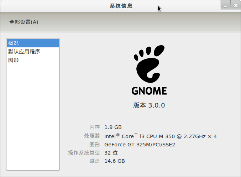Click the 图形 label in details area

(95, 145)
